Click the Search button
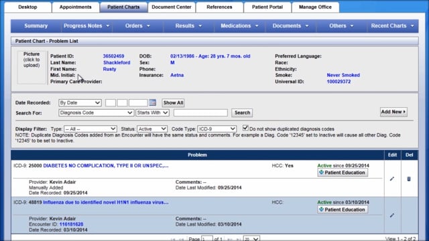The height and width of the screenshot is (241, 429). coord(242,112)
